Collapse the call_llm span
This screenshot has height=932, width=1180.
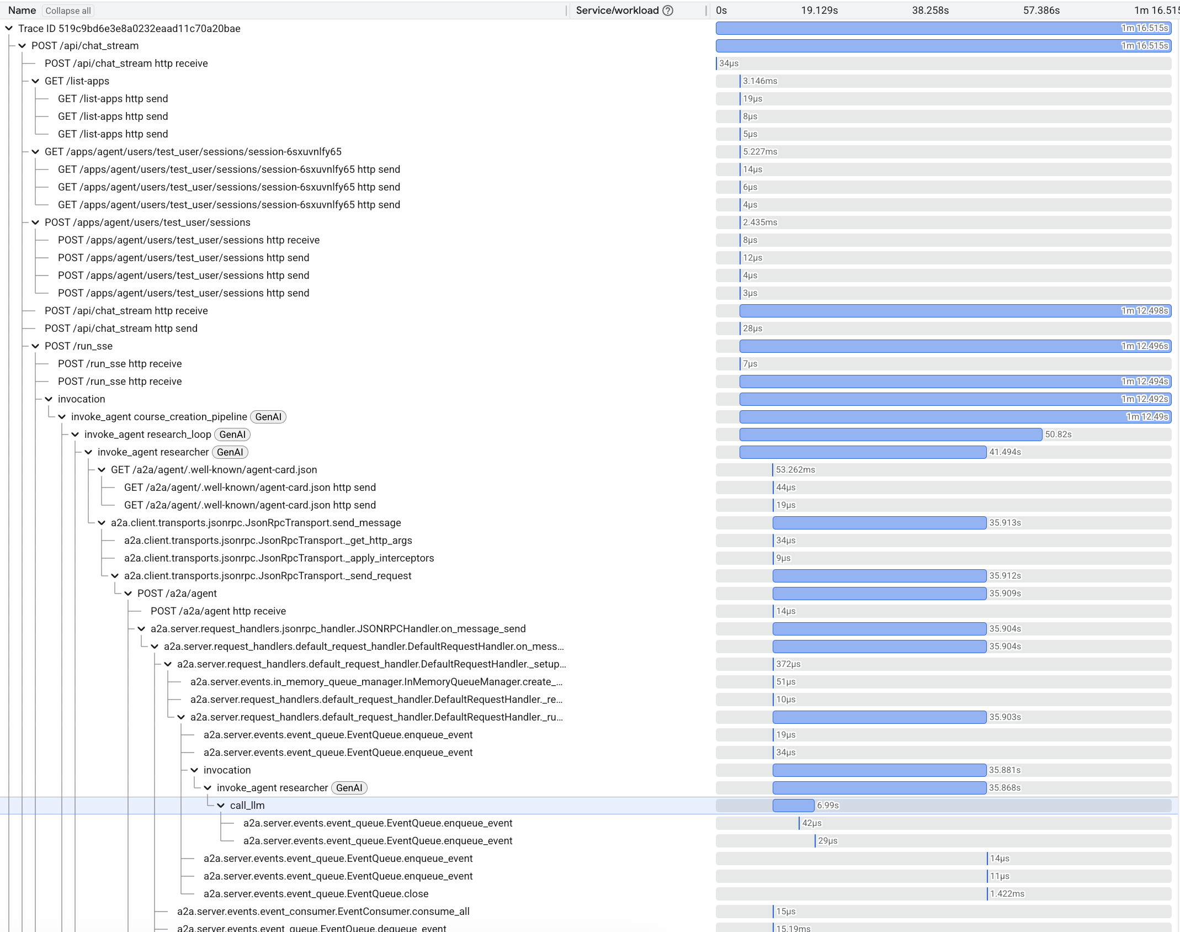tap(220, 806)
